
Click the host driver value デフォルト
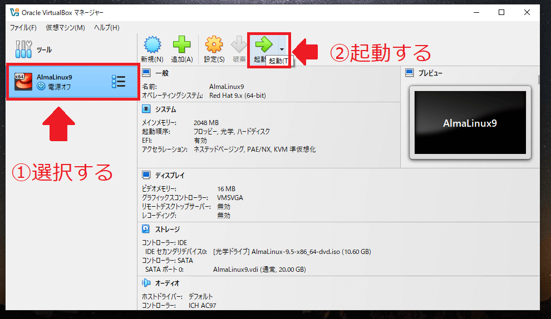point(201,297)
